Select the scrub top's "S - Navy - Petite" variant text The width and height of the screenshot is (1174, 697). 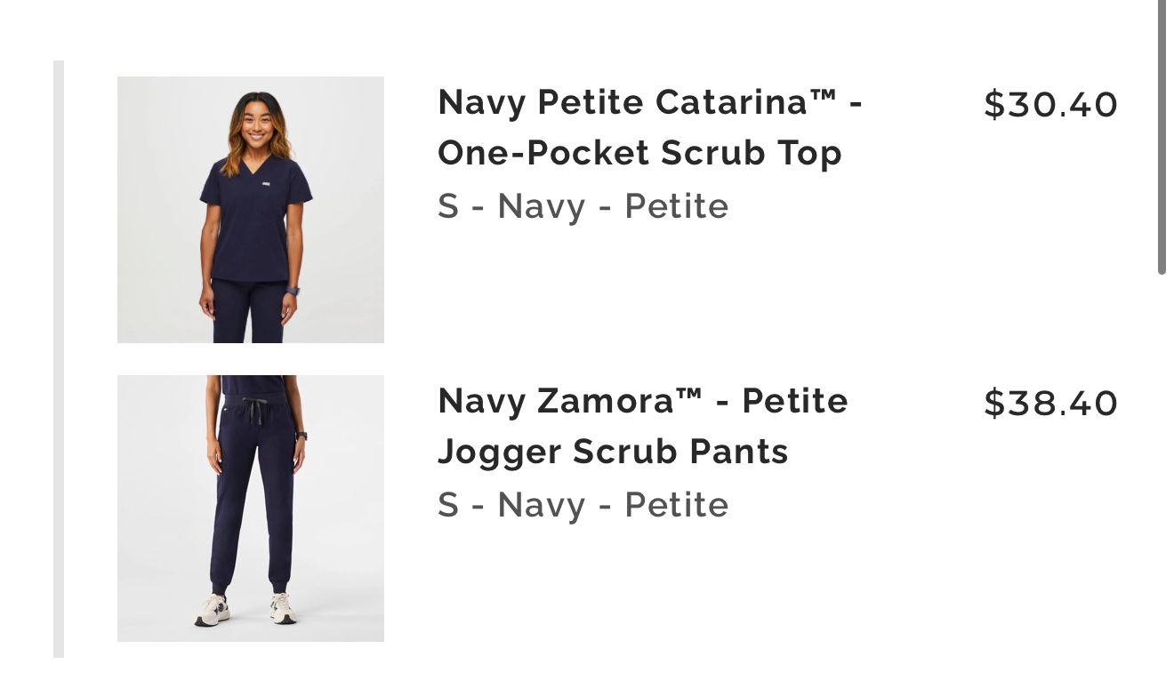[583, 206]
